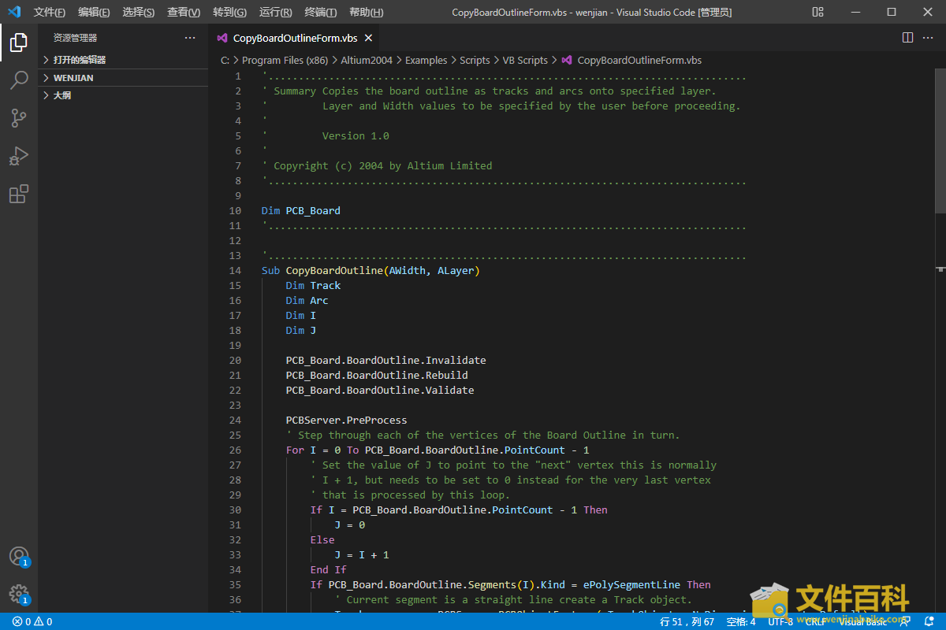Click 'J = 0' on line 31
This screenshot has height=630, width=946.
coord(349,525)
